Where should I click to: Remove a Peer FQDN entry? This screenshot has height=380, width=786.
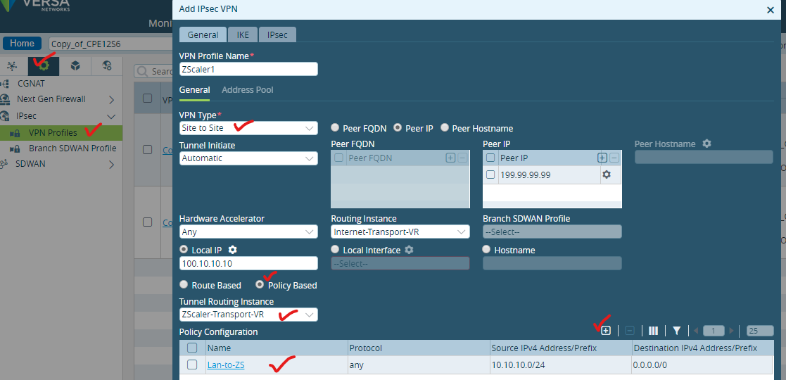(x=462, y=158)
